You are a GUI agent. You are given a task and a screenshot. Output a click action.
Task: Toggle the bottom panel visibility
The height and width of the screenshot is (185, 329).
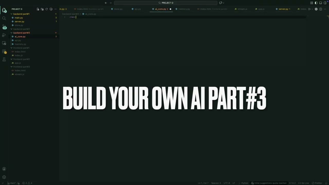(321, 3)
